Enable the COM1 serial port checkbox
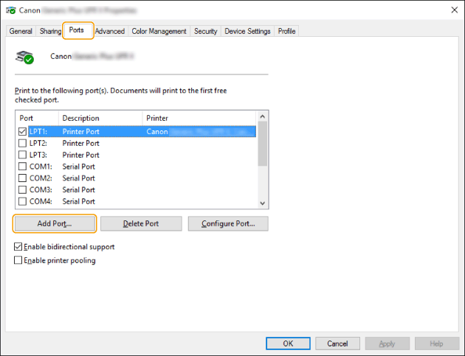 [x=22, y=167]
